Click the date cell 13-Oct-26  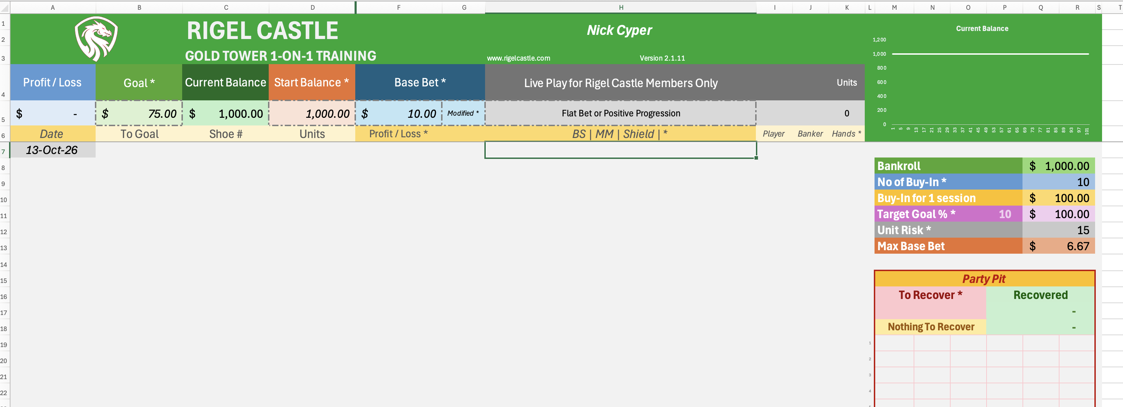point(52,150)
